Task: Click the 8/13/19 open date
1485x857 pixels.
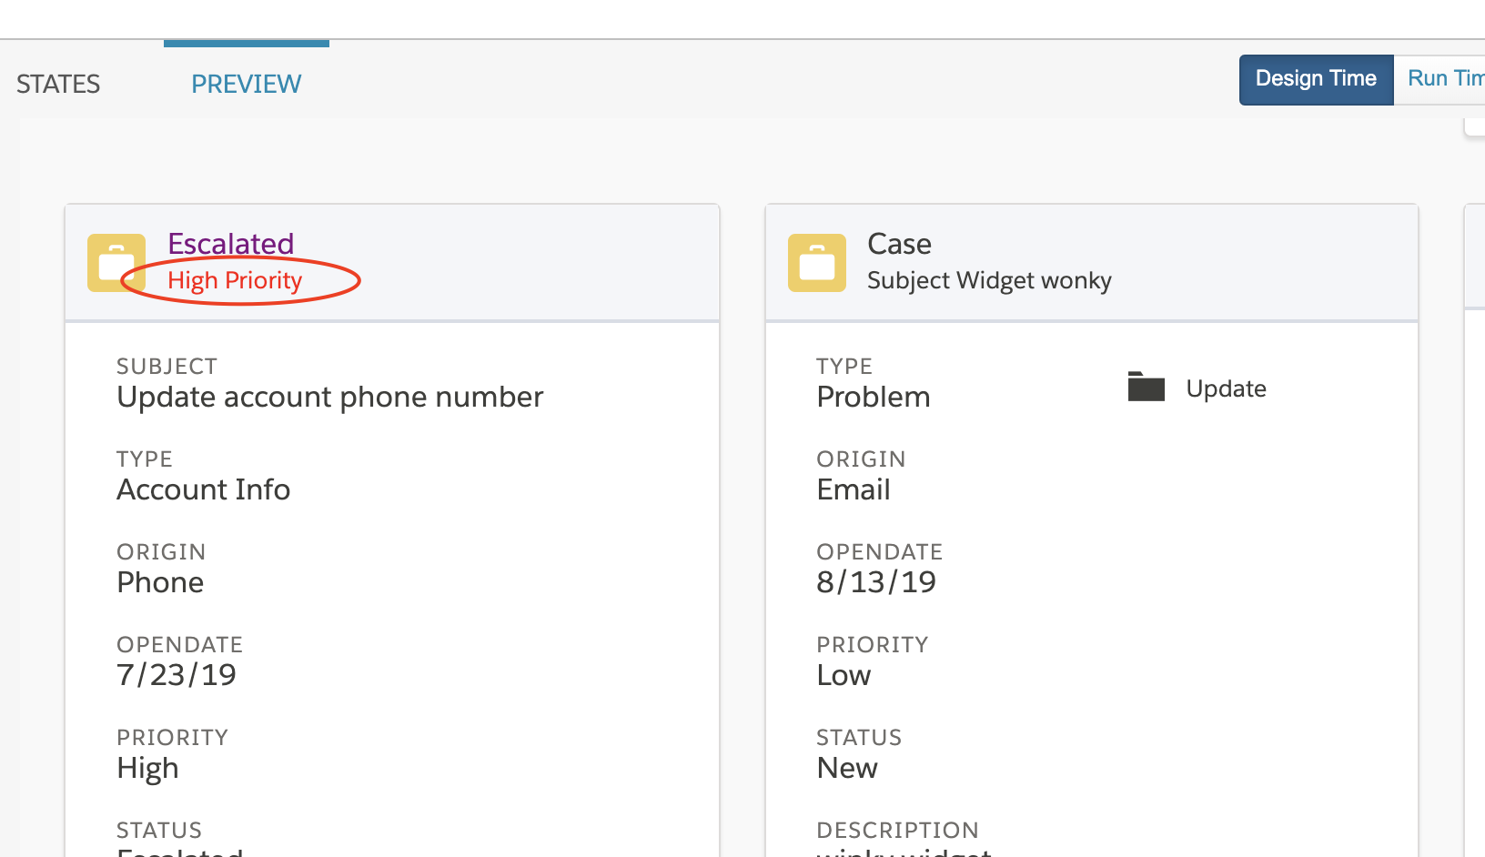Action: pos(876,582)
